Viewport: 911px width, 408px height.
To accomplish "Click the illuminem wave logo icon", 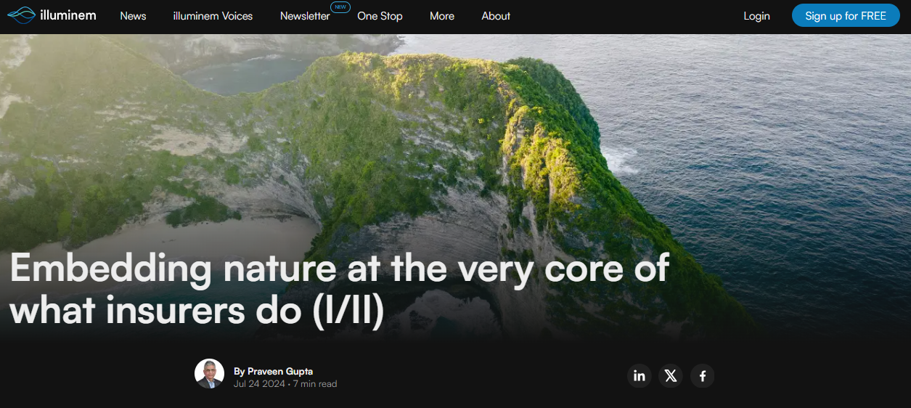I will pyautogui.click(x=21, y=15).
